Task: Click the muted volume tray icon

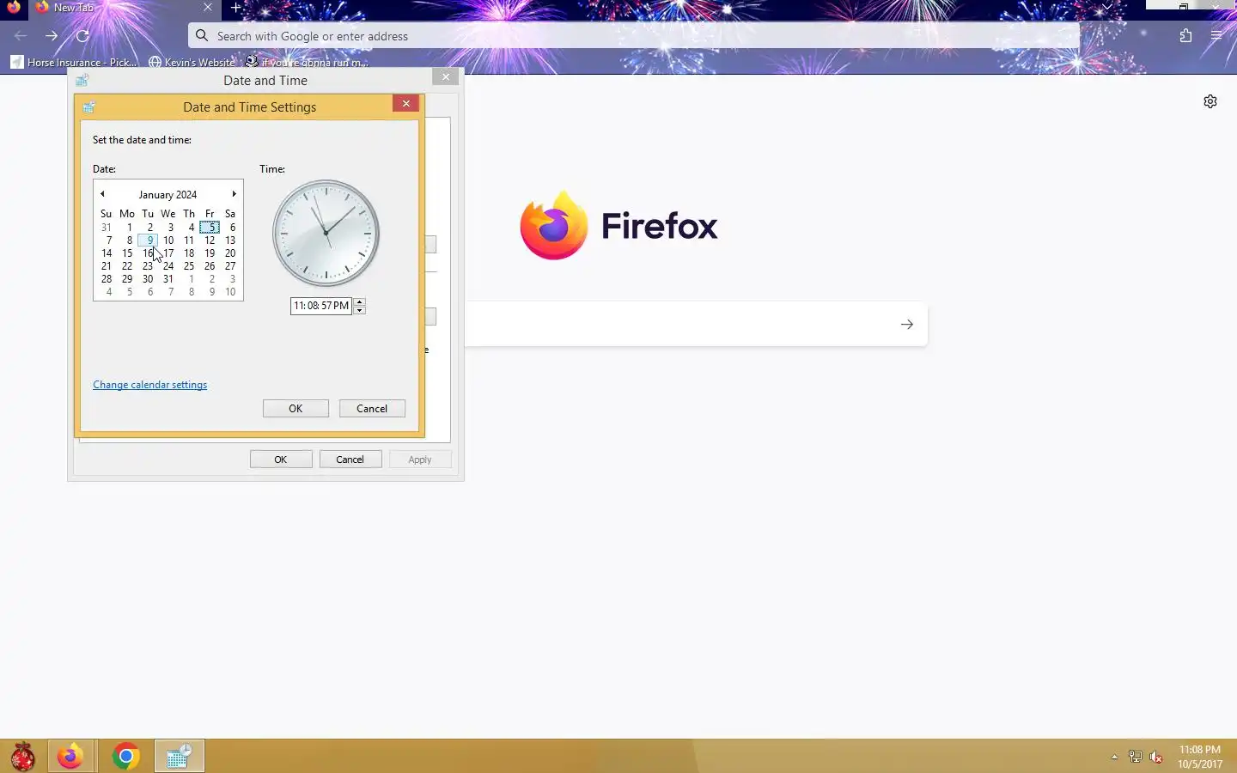Action: 1156,757
